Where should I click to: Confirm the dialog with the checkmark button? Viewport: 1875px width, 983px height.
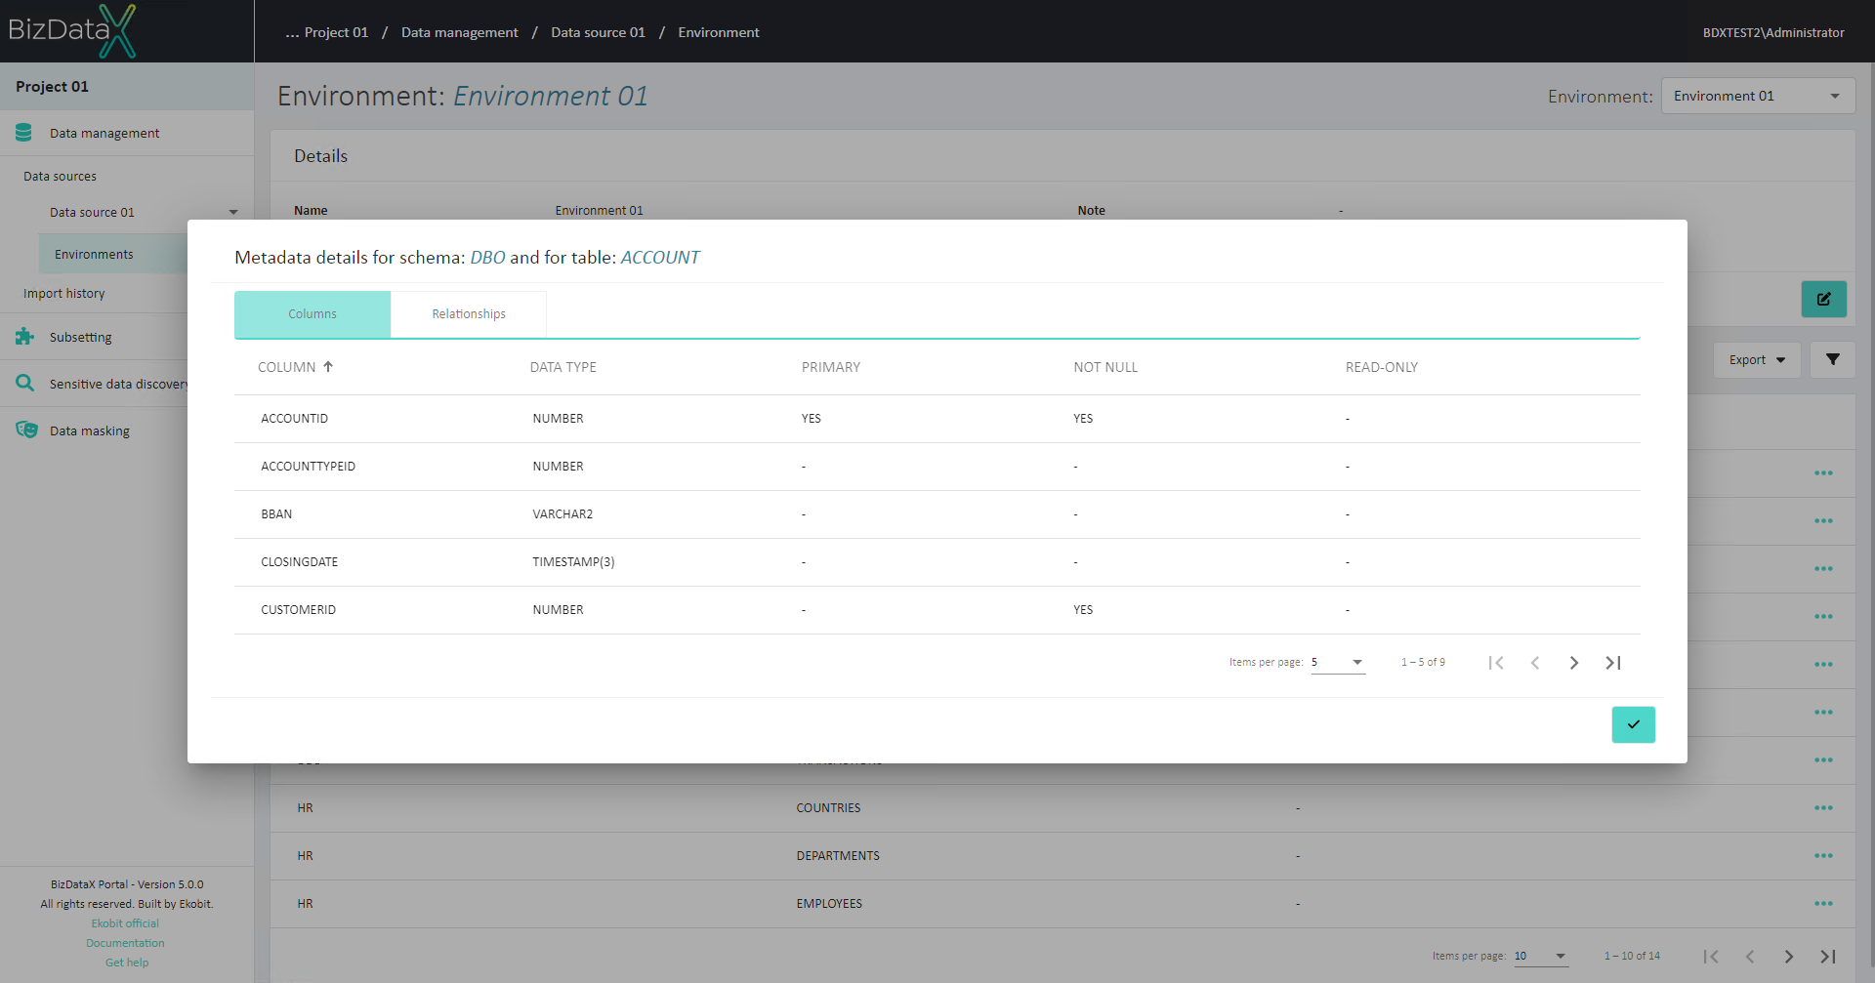point(1633,724)
